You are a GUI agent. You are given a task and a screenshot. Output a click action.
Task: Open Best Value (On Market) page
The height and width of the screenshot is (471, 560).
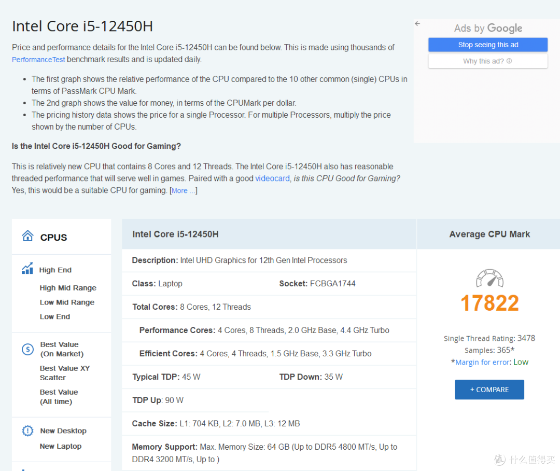click(x=61, y=349)
